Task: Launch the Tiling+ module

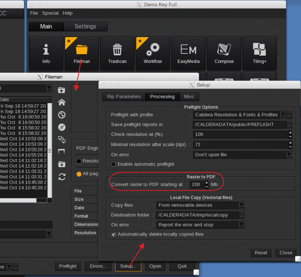Action: [x=259, y=53]
